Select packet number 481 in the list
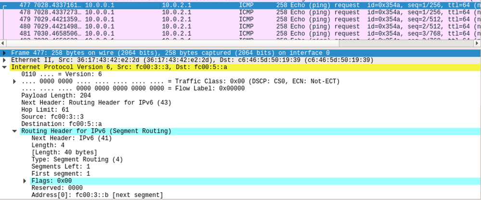Screen dimensions: 481x200 pos(241,33)
